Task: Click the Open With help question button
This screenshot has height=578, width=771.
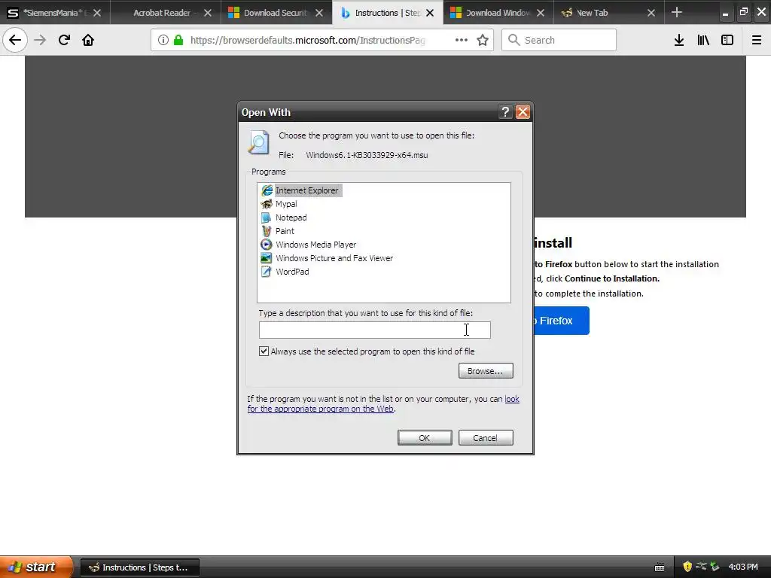Action: coord(505,112)
